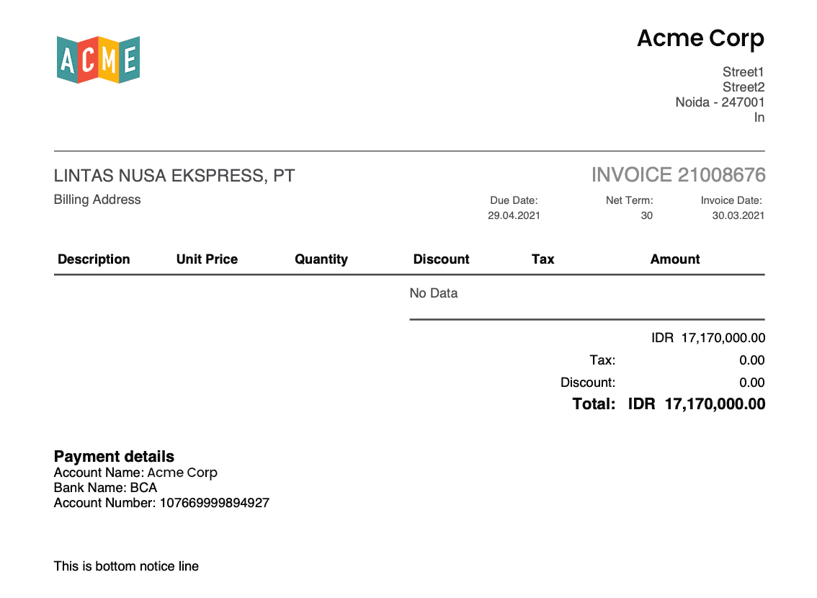Click the due date value 29.04.2021
817x598 pixels.
pyautogui.click(x=513, y=215)
